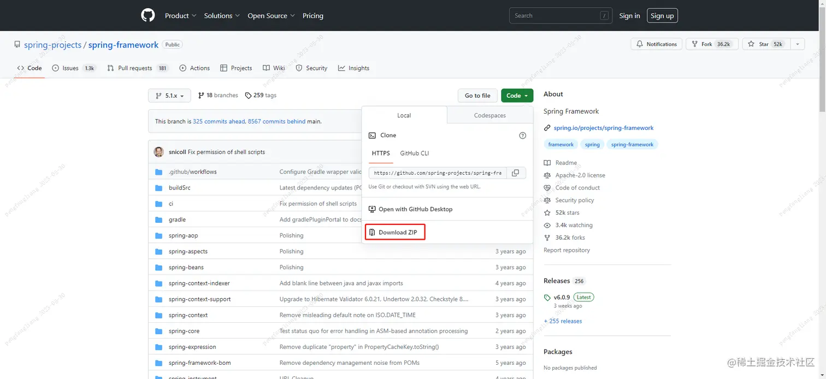Click the Notifications bell icon
This screenshot has height=379, width=826.
pyautogui.click(x=640, y=44)
